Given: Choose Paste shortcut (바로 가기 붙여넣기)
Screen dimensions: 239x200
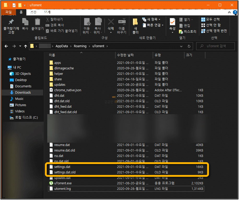Looking at the screenshot, I should click(62, 31).
